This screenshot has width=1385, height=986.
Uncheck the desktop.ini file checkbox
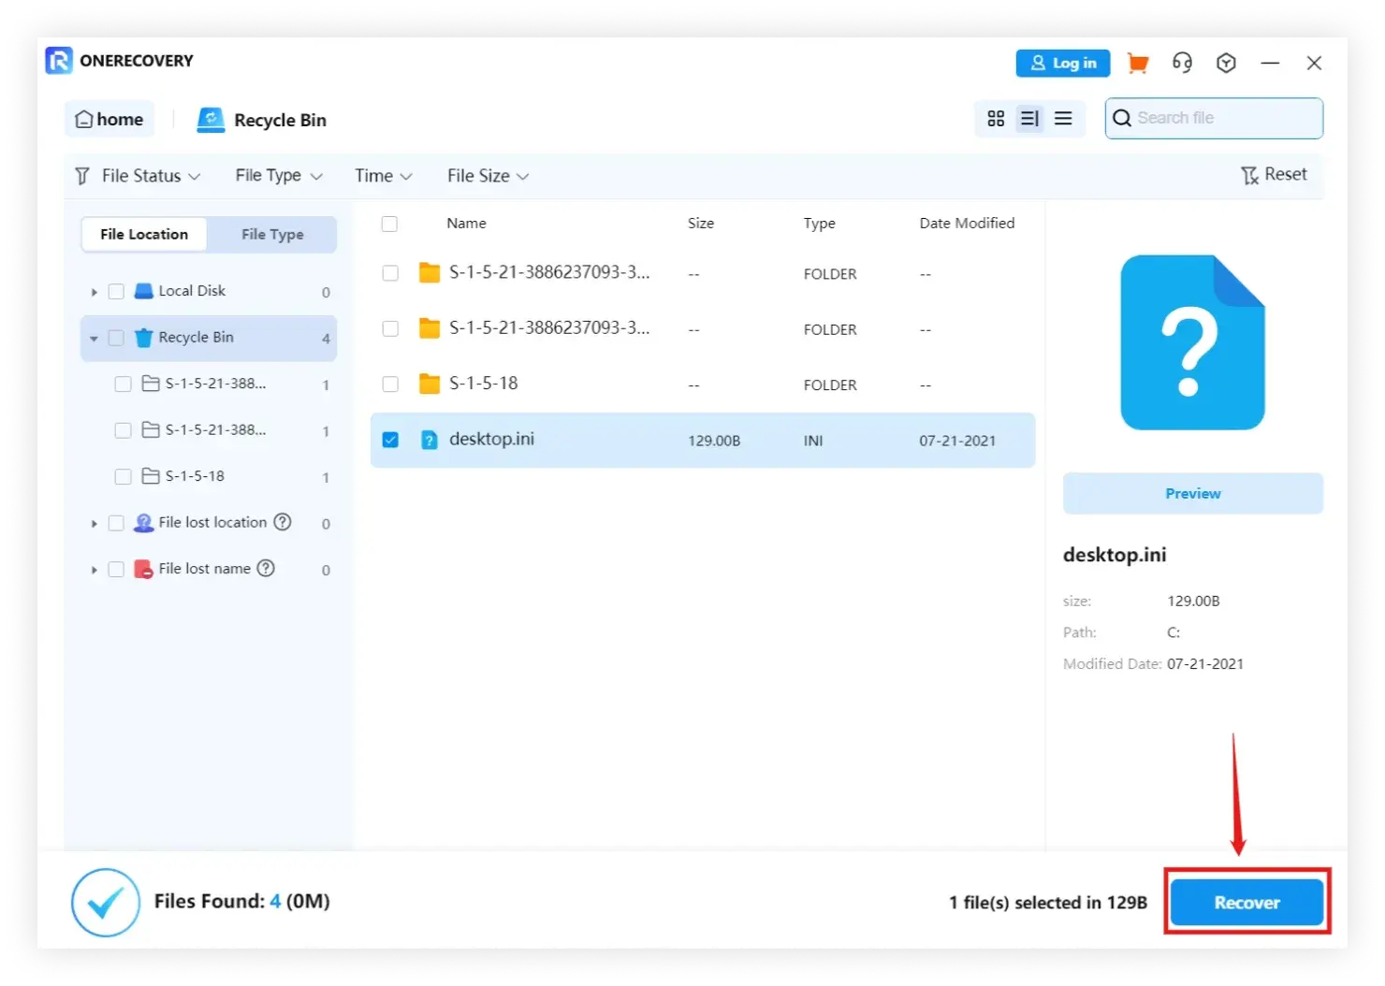tap(390, 440)
